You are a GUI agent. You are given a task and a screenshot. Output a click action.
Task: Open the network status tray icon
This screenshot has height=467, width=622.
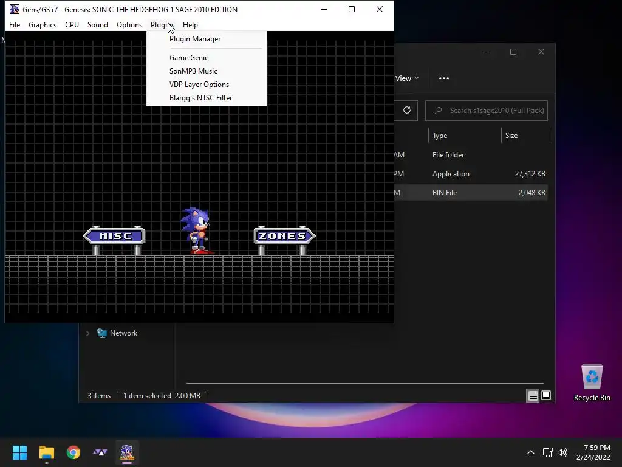pyautogui.click(x=548, y=452)
